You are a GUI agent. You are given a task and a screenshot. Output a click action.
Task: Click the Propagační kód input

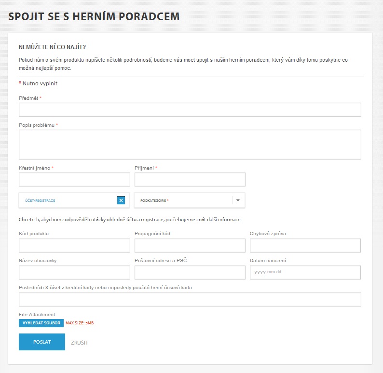[190, 246]
